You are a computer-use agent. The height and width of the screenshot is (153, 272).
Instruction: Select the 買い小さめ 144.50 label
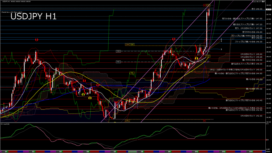coord(254,79)
